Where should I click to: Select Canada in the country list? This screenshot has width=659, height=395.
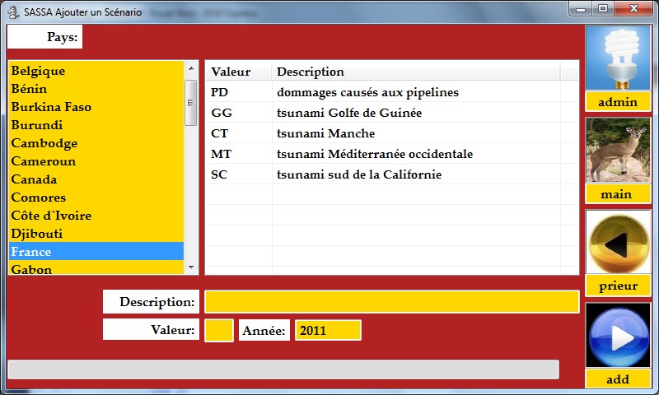coord(96,179)
